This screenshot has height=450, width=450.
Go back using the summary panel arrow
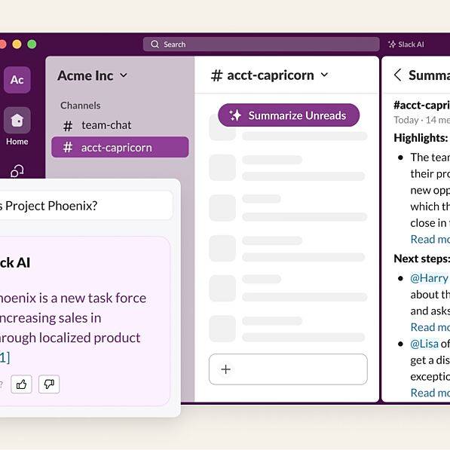pyautogui.click(x=397, y=75)
